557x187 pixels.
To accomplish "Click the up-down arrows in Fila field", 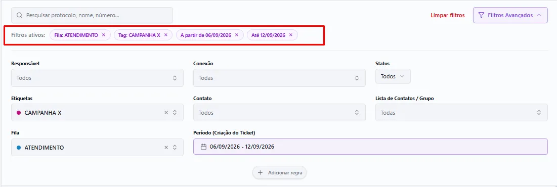I will (175, 147).
